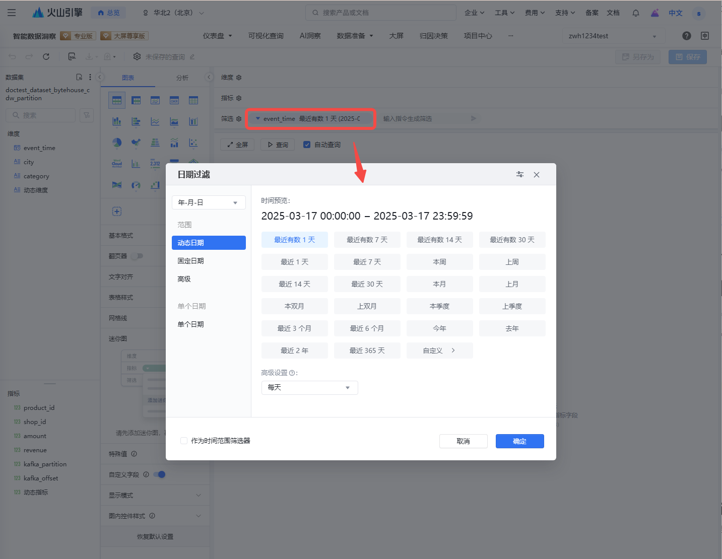Pick the OKR chart type icon
Screen dimensions: 722x559
pos(174,100)
